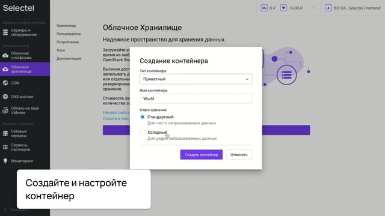The height and width of the screenshot is (216, 385).
Task: Click the Отменить button
Action: tap(239, 155)
